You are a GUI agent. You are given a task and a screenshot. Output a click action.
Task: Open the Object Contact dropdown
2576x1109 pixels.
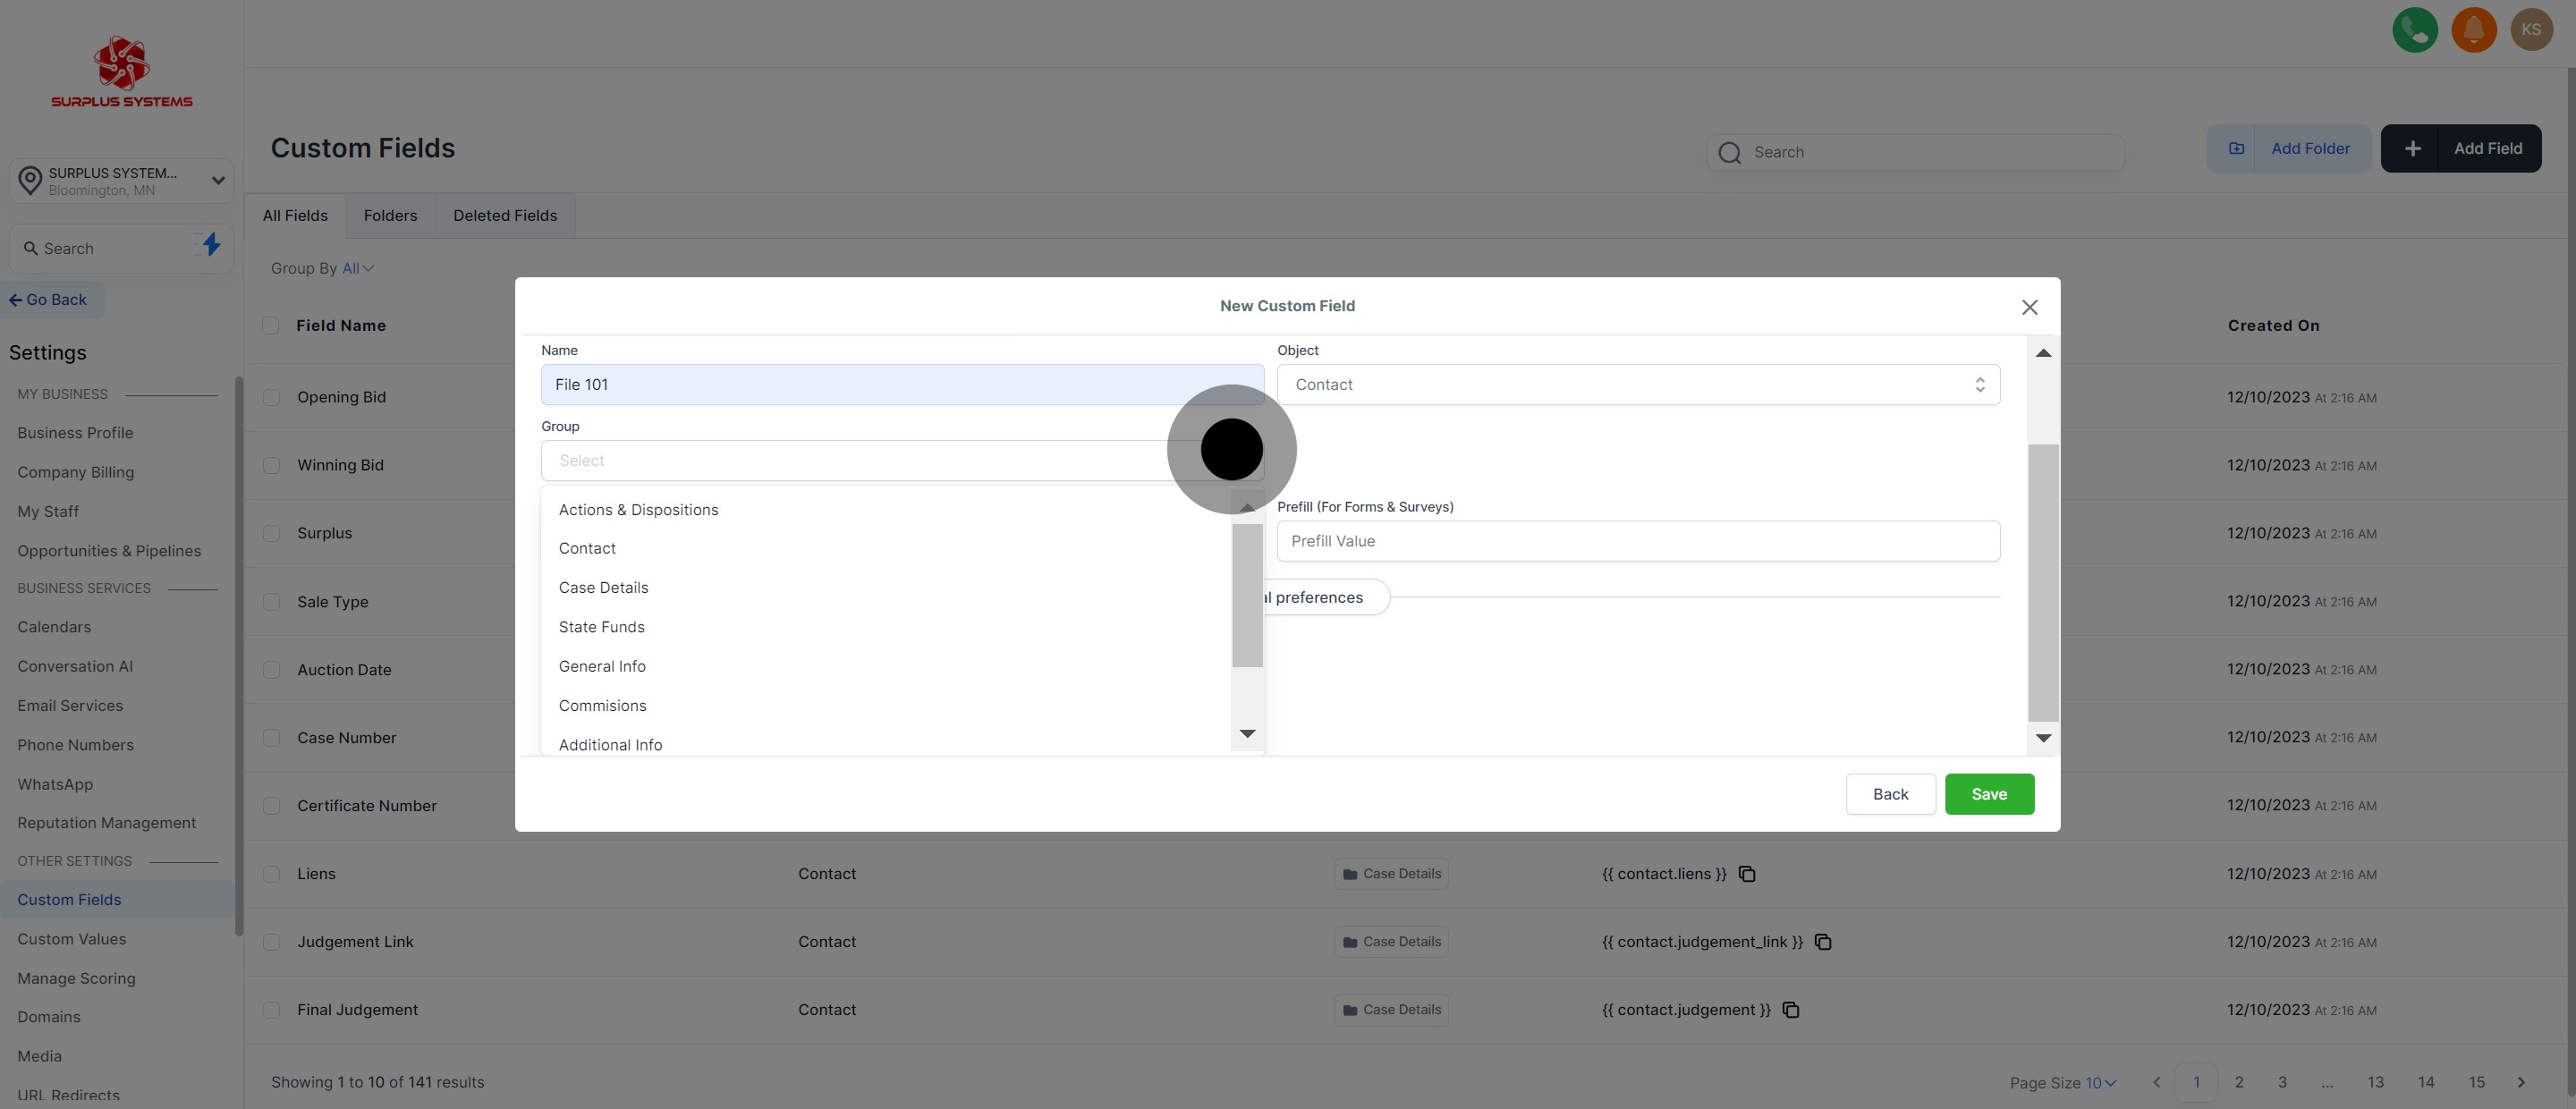[1637, 385]
